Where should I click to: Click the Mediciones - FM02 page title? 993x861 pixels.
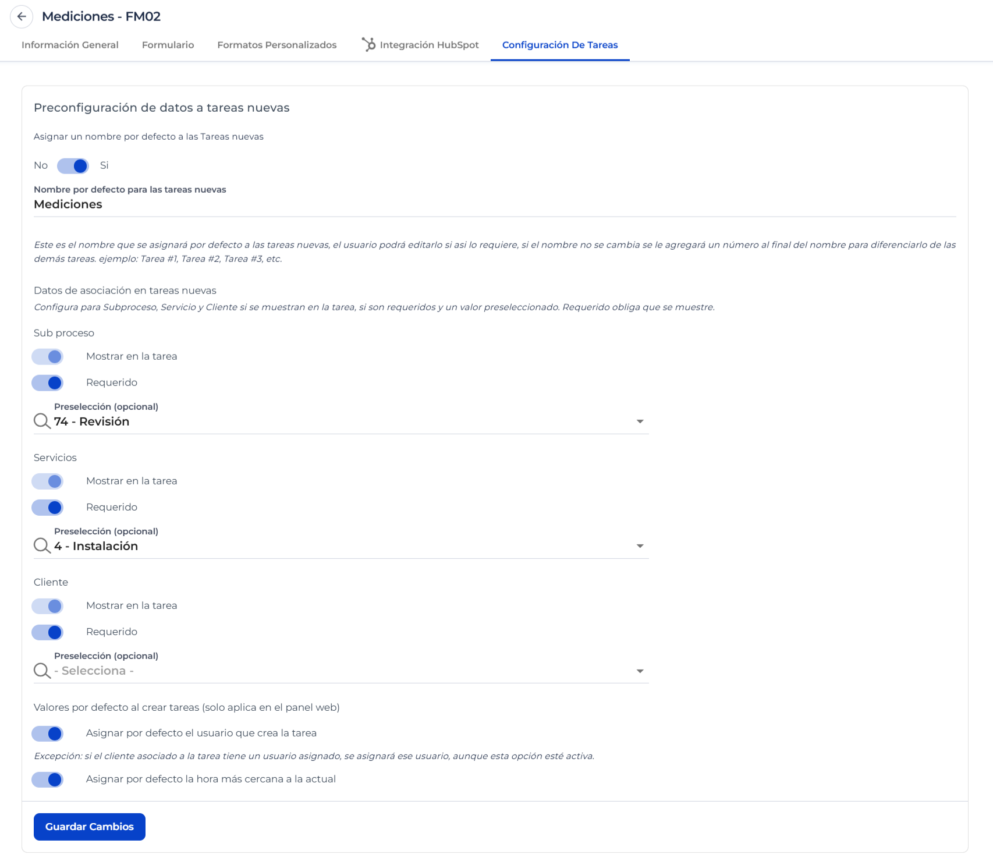101,16
